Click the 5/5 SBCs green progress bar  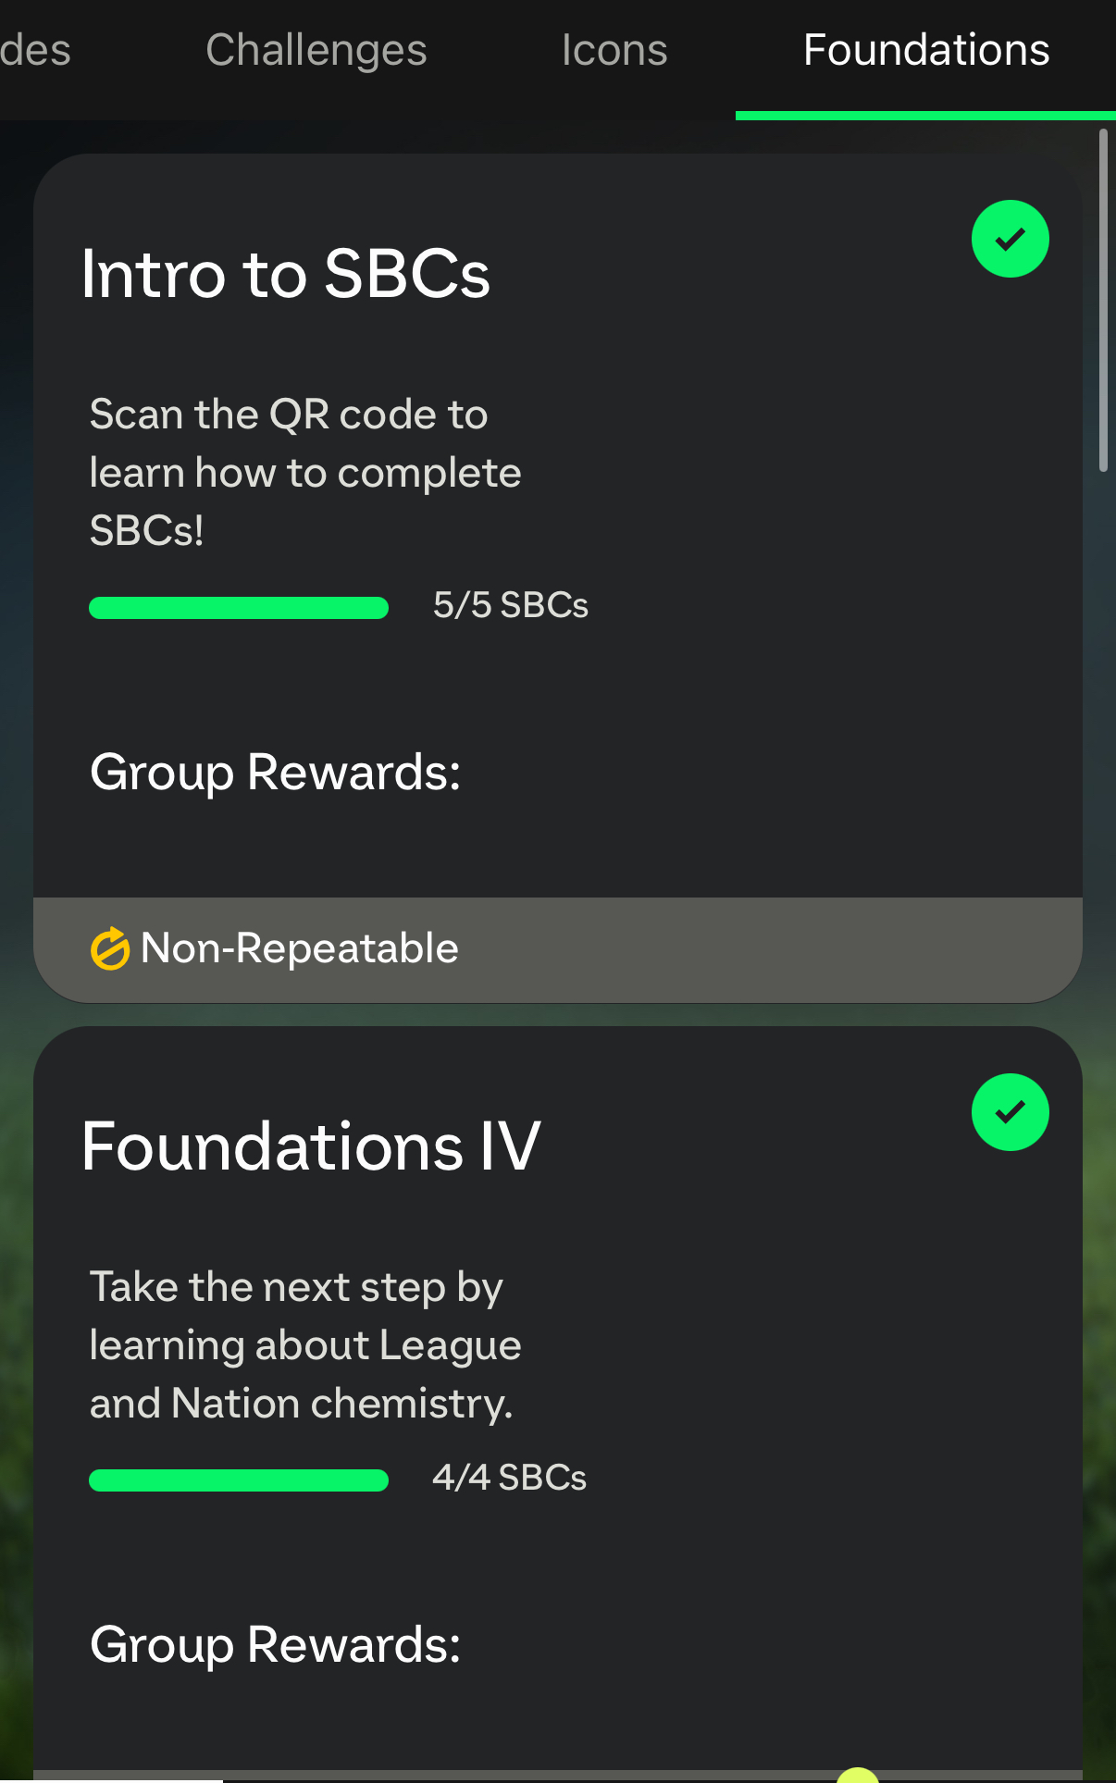(x=239, y=608)
